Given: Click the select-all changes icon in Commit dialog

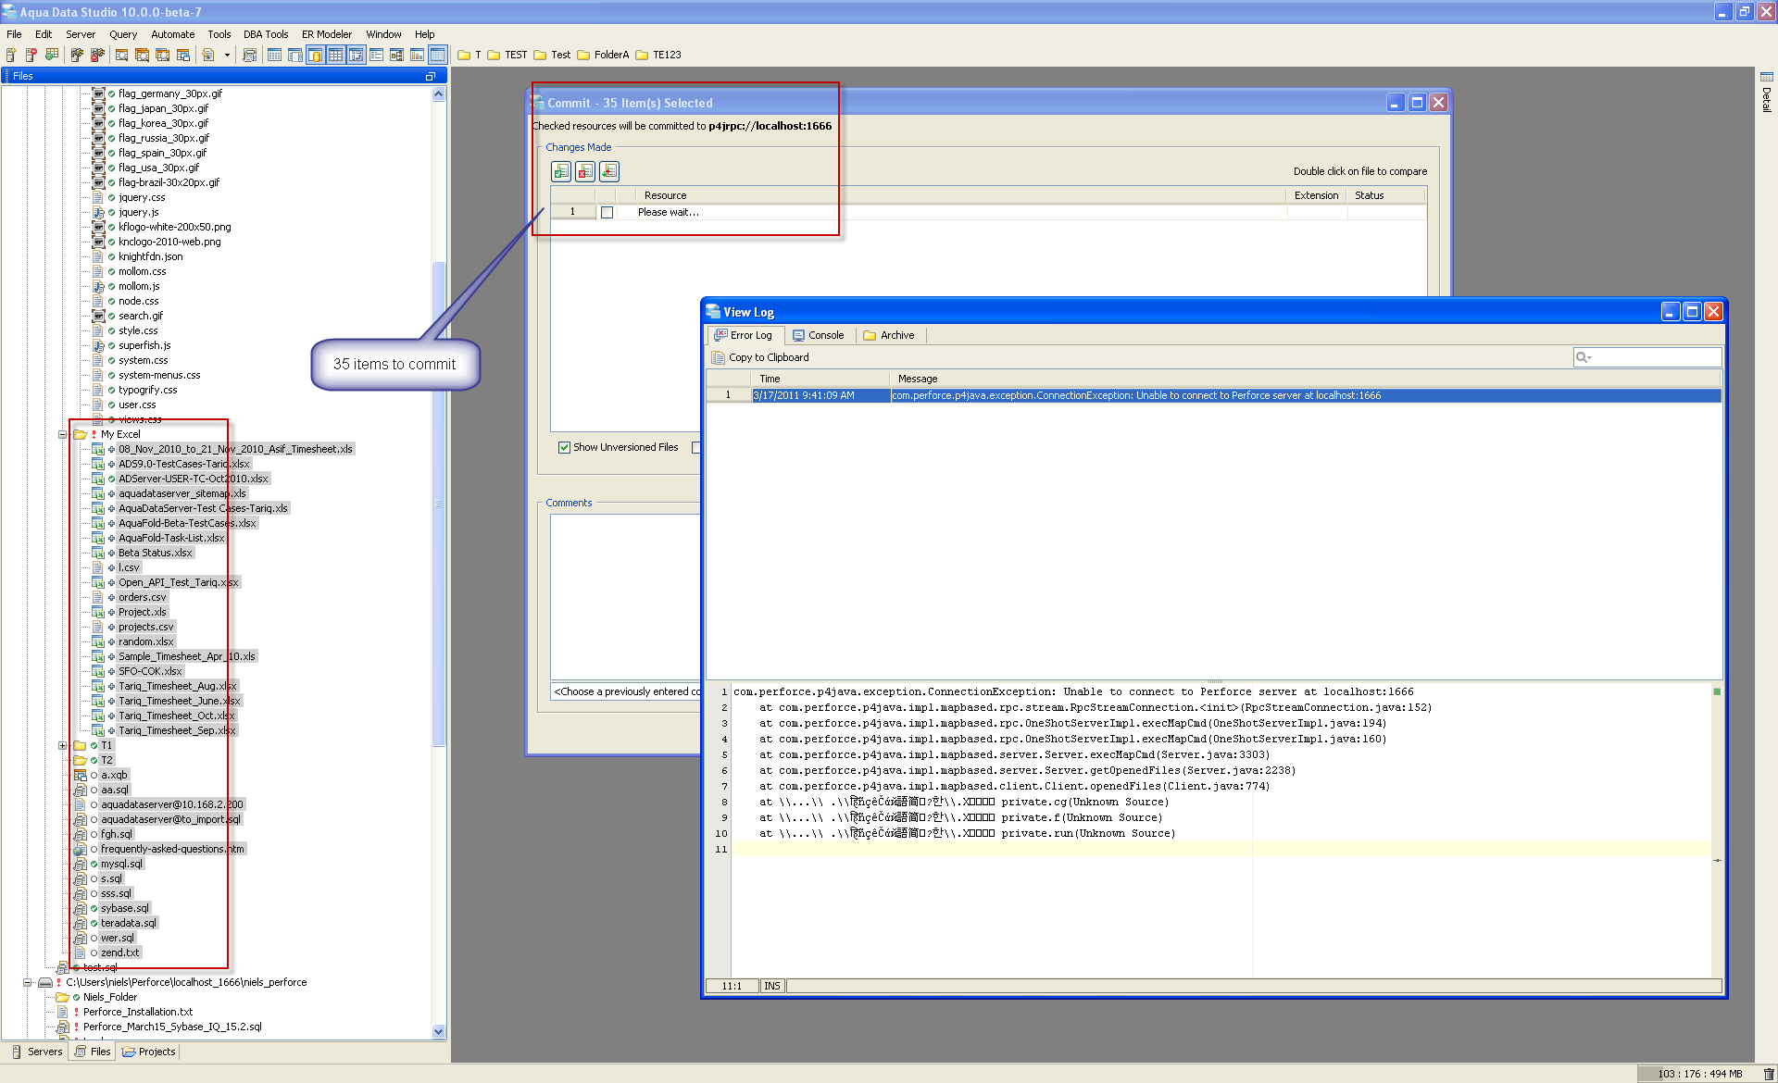Looking at the screenshot, I should coord(561,171).
